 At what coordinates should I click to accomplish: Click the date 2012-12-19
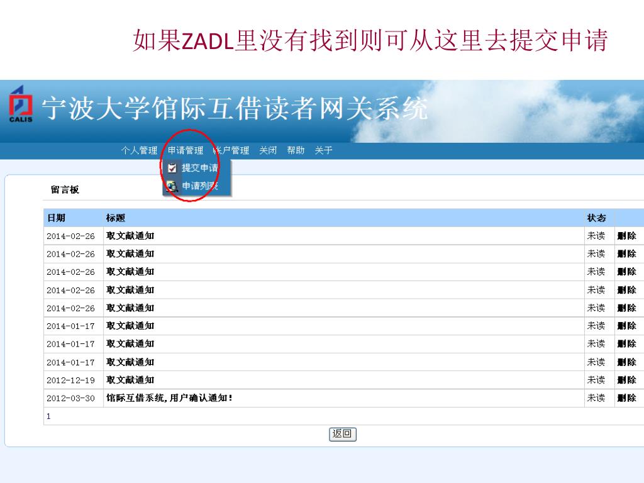(70, 380)
